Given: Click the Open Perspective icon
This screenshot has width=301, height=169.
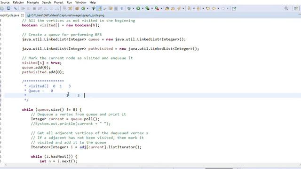Looking at the screenshot, I should click(x=296, y=8).
